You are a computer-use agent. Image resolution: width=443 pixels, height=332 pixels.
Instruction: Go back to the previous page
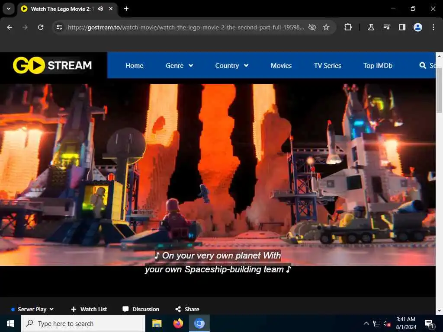pos(10,27)
